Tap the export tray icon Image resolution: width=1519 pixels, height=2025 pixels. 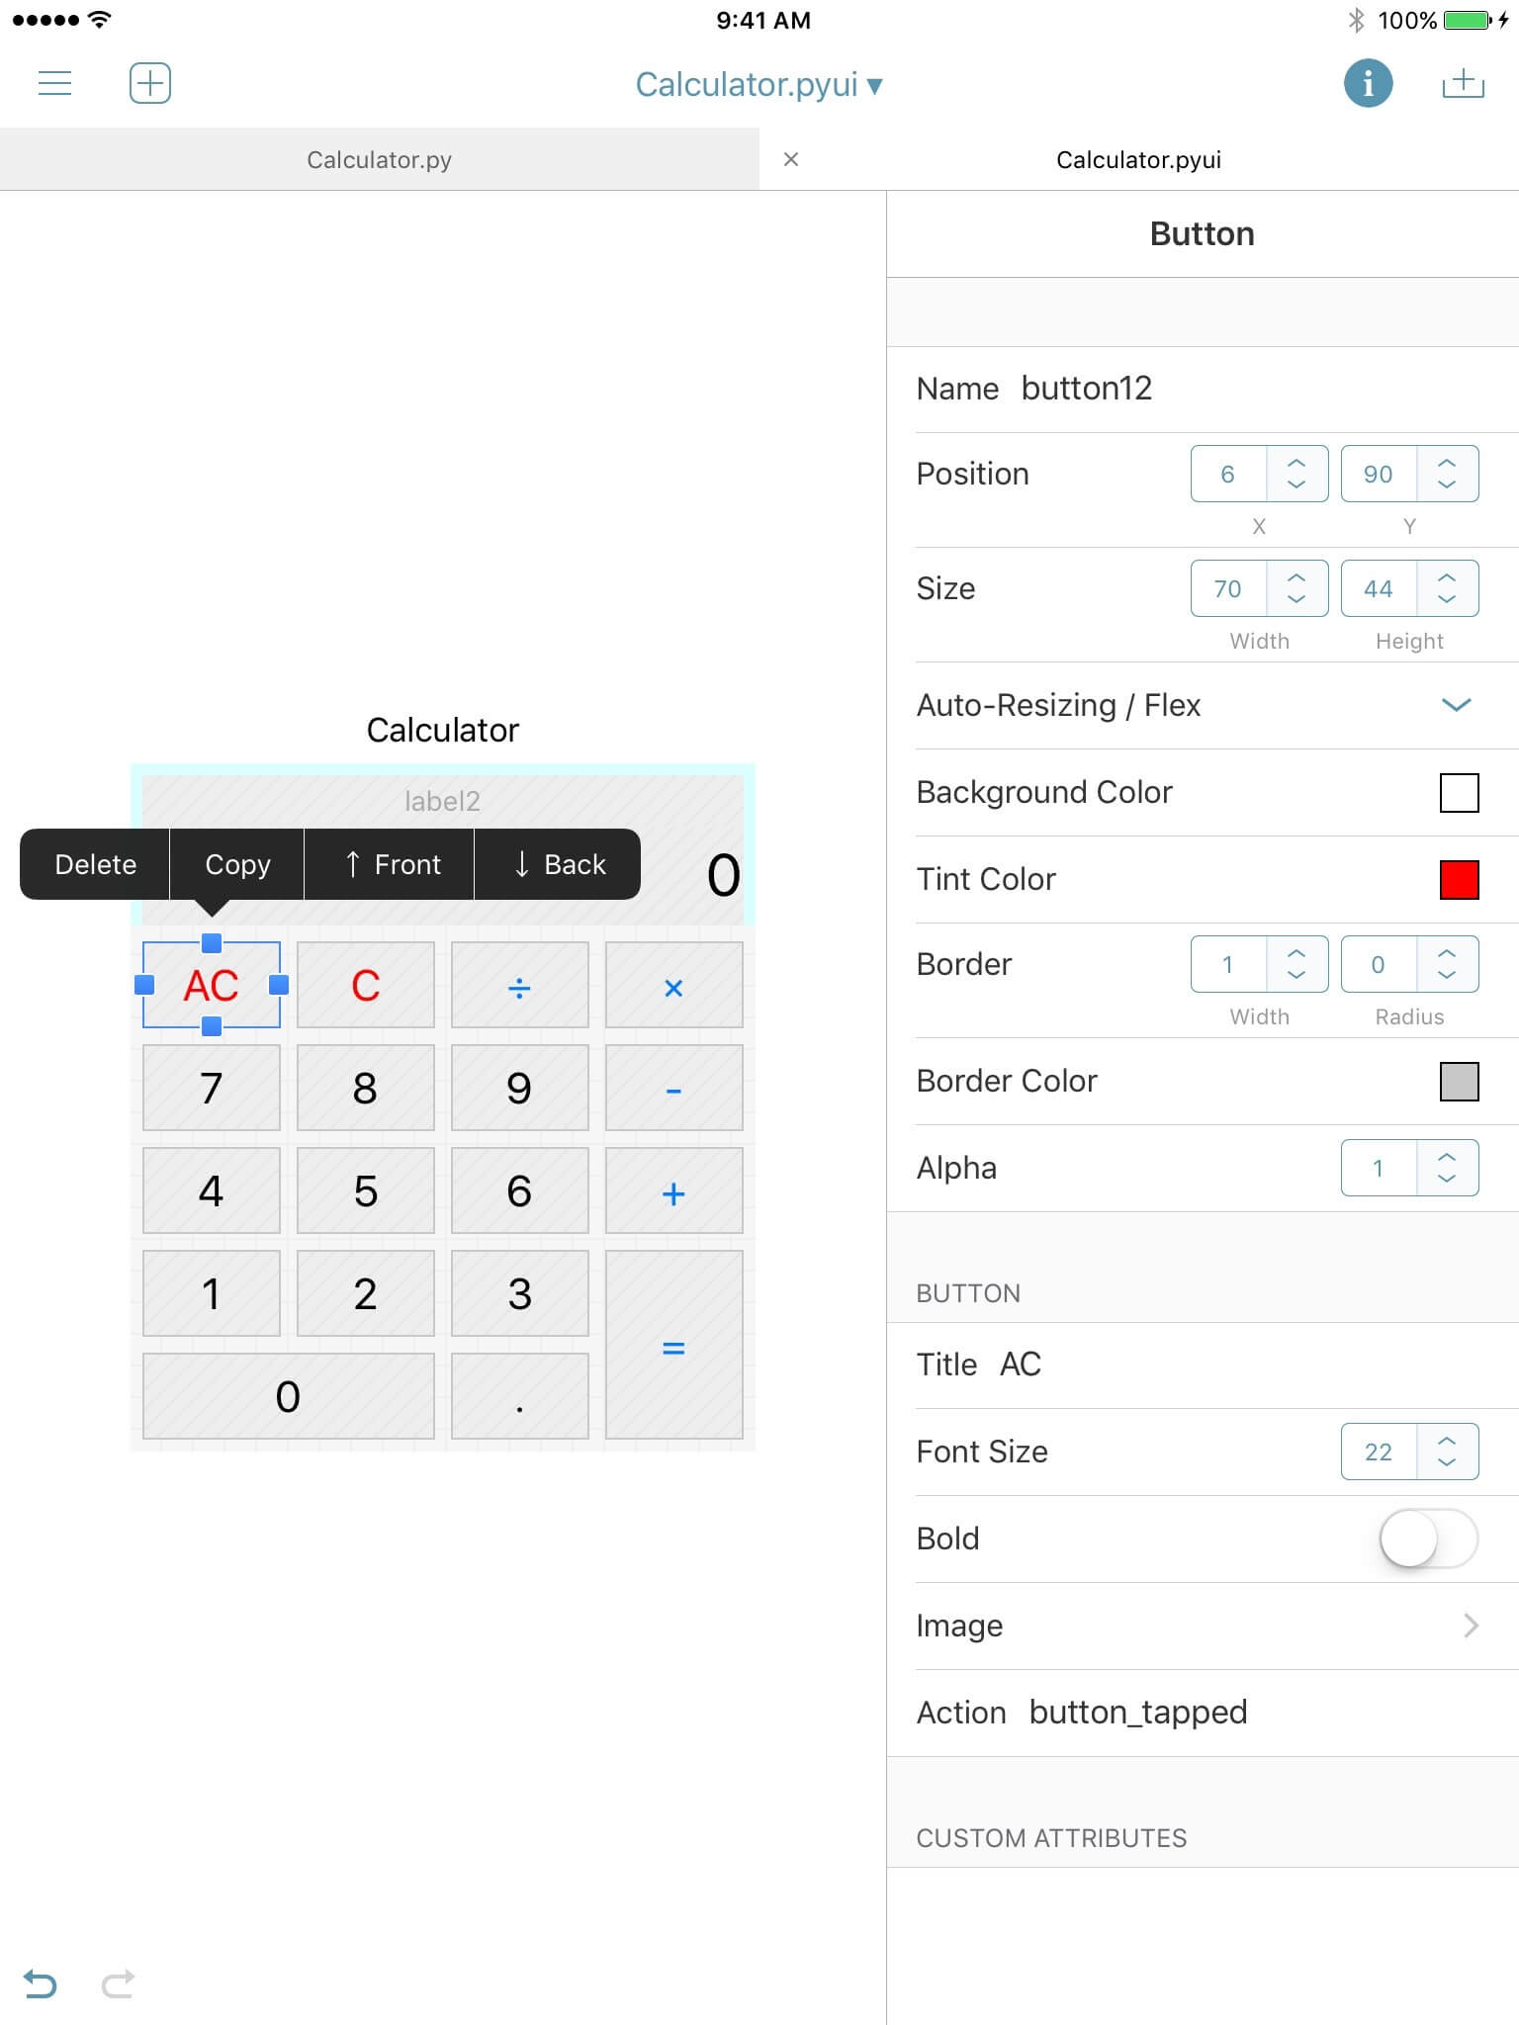coord(1463,83)
